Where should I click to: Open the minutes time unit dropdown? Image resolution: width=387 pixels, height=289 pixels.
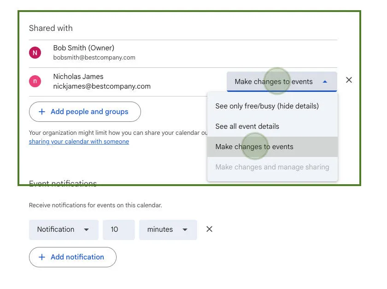(x=168, y=229)
